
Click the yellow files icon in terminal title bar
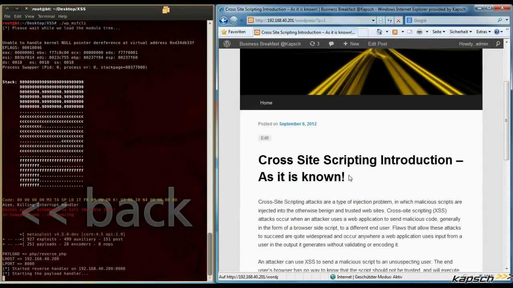(x=166, y=10)
